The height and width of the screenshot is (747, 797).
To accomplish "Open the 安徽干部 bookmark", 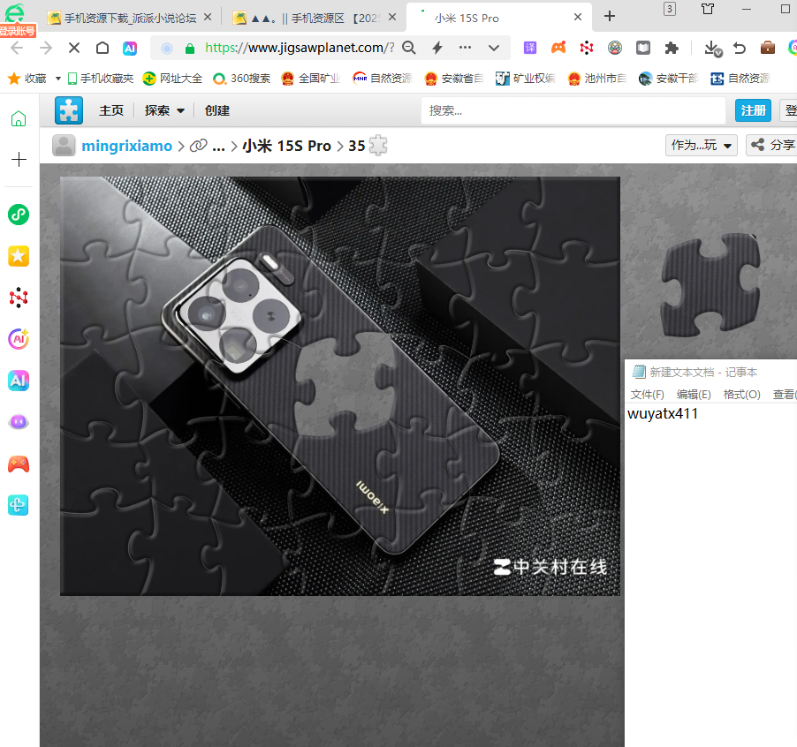I will click(x=669, y=79).
